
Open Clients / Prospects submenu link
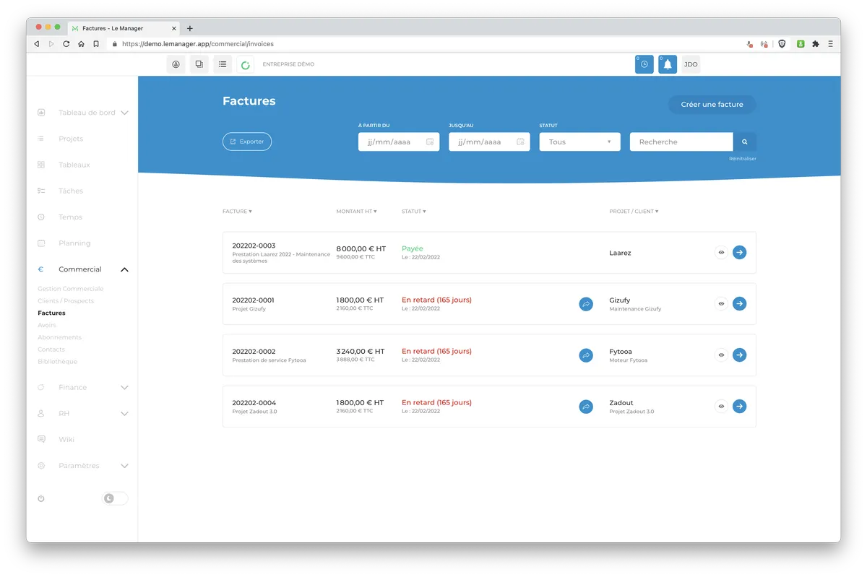(x=66, y=301)
